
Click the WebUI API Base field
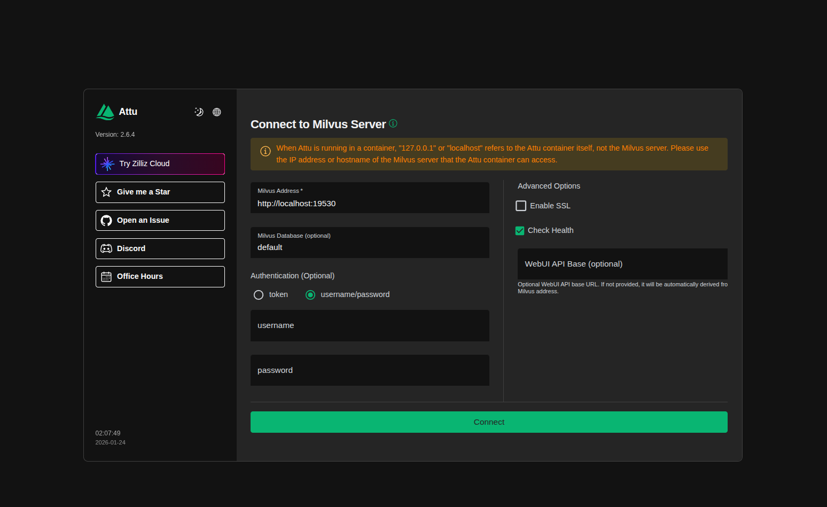pyautogui.click(x=622, y=264)
